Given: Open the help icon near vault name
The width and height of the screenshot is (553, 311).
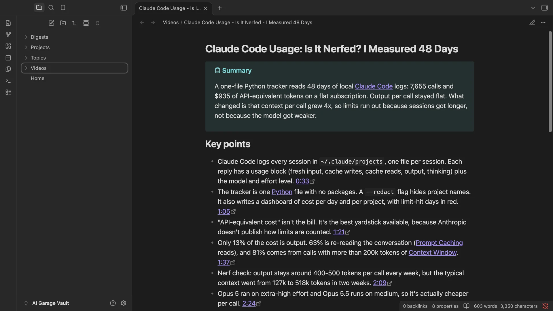Looking at the screenshot, I should (x=113, y=303).
